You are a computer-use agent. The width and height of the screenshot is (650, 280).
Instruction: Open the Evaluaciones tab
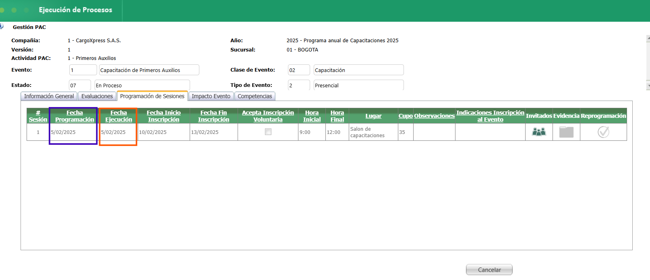pyautogui.click(x=97, y=96)
